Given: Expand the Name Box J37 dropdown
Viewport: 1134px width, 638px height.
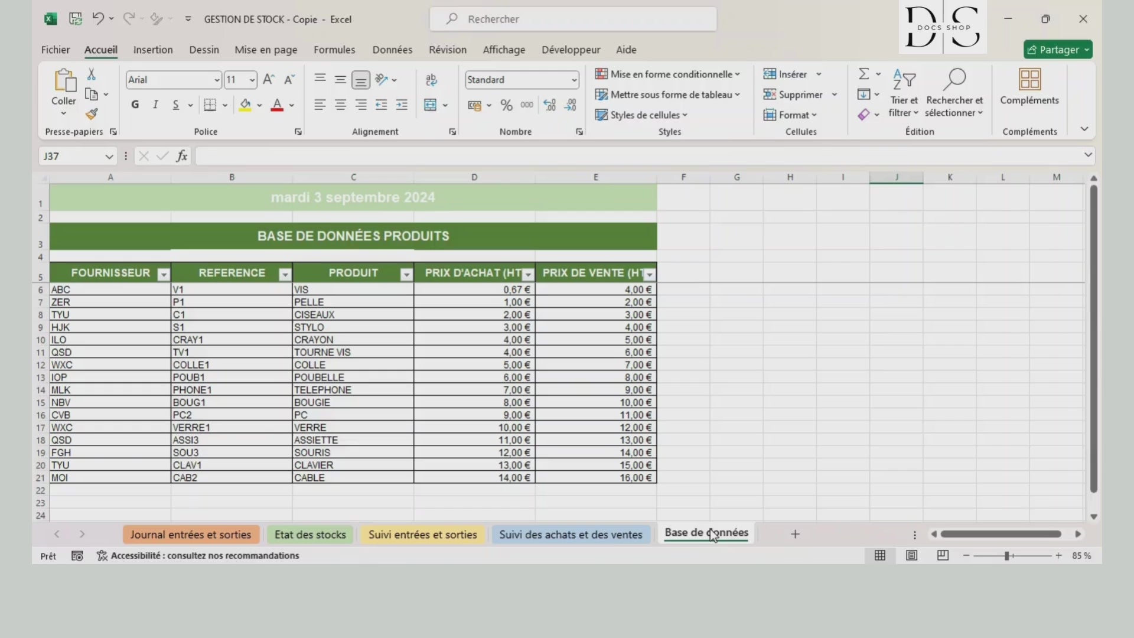Looking at the screenshot, I should (109, 157).
